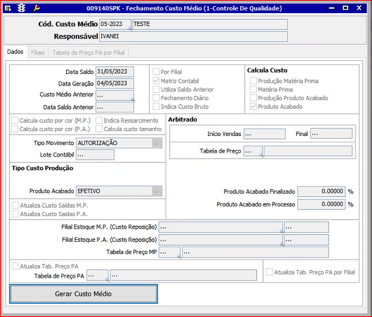Open the wrench settings icon

pos(36,8)
